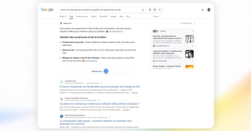Screen dimensions: 251x131
Task: Open the Google apps grid
Action: [203, 10]
